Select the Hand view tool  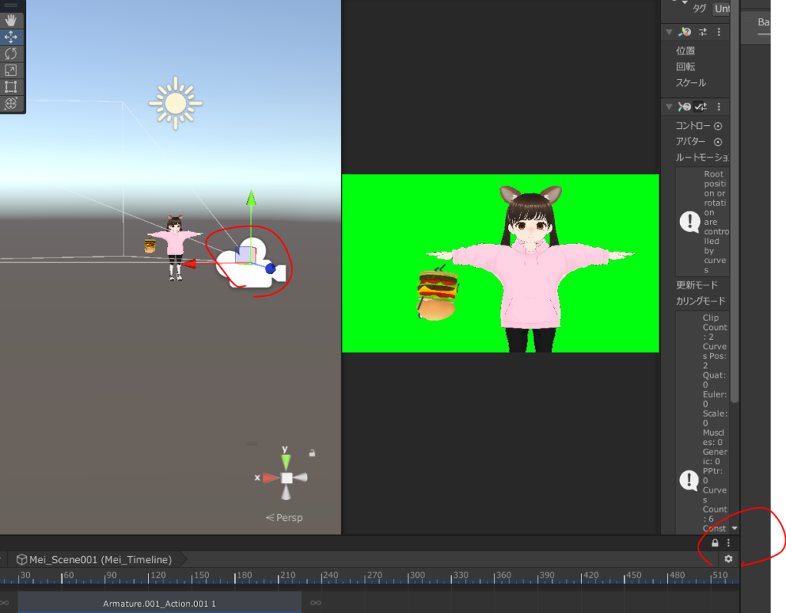point(12,20)
